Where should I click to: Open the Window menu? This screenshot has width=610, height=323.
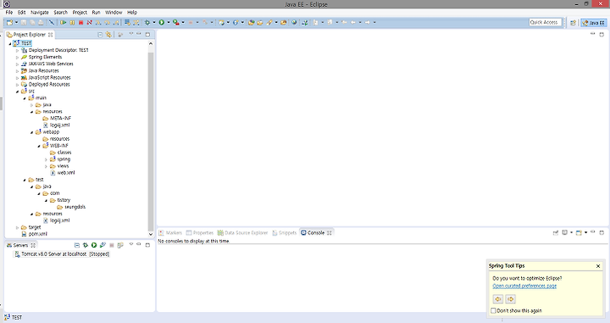tap(114, 13)
